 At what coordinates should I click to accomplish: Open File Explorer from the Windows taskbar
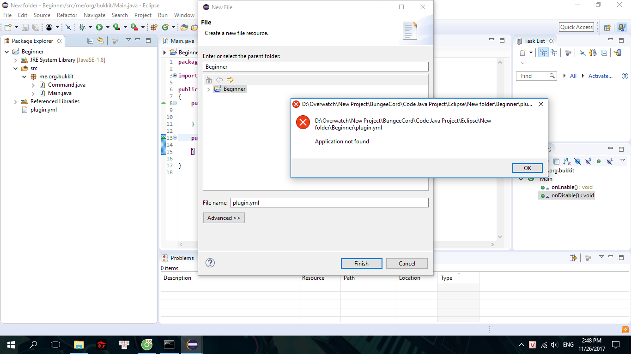[79, 344]
